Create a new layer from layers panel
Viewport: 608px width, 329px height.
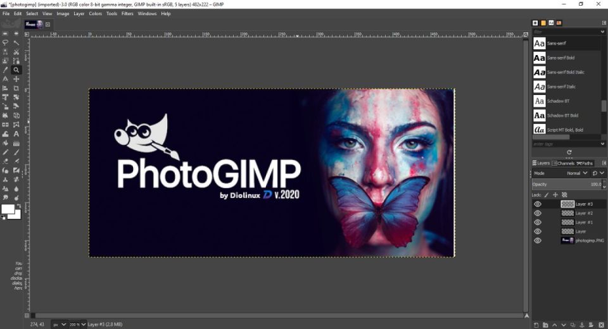(536, 325)
